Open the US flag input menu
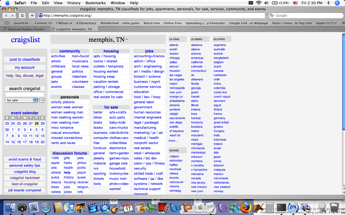Screen dimensions: 345x215 [295, 3]
